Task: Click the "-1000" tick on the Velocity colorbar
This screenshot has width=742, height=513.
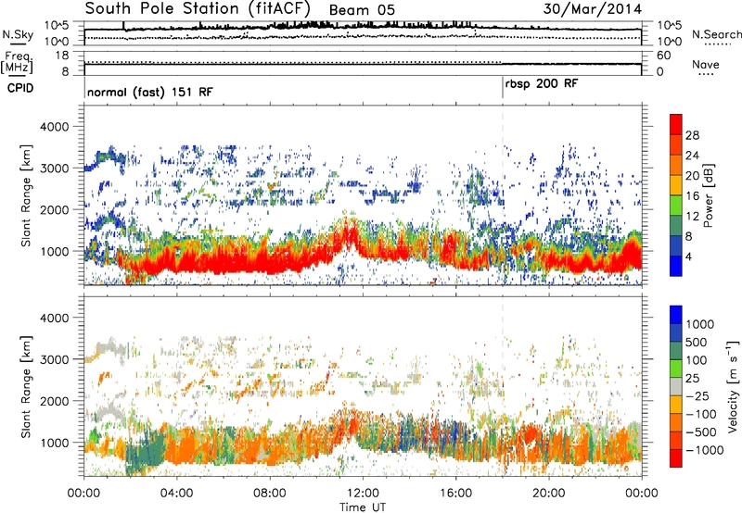Action: (x=704, y=450)
